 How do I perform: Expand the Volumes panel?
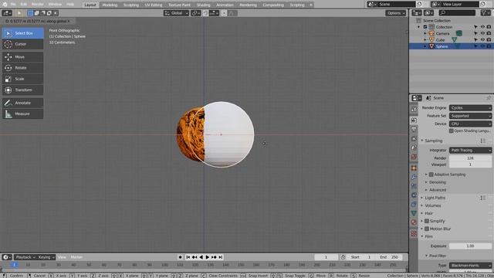tap(432, 205)
